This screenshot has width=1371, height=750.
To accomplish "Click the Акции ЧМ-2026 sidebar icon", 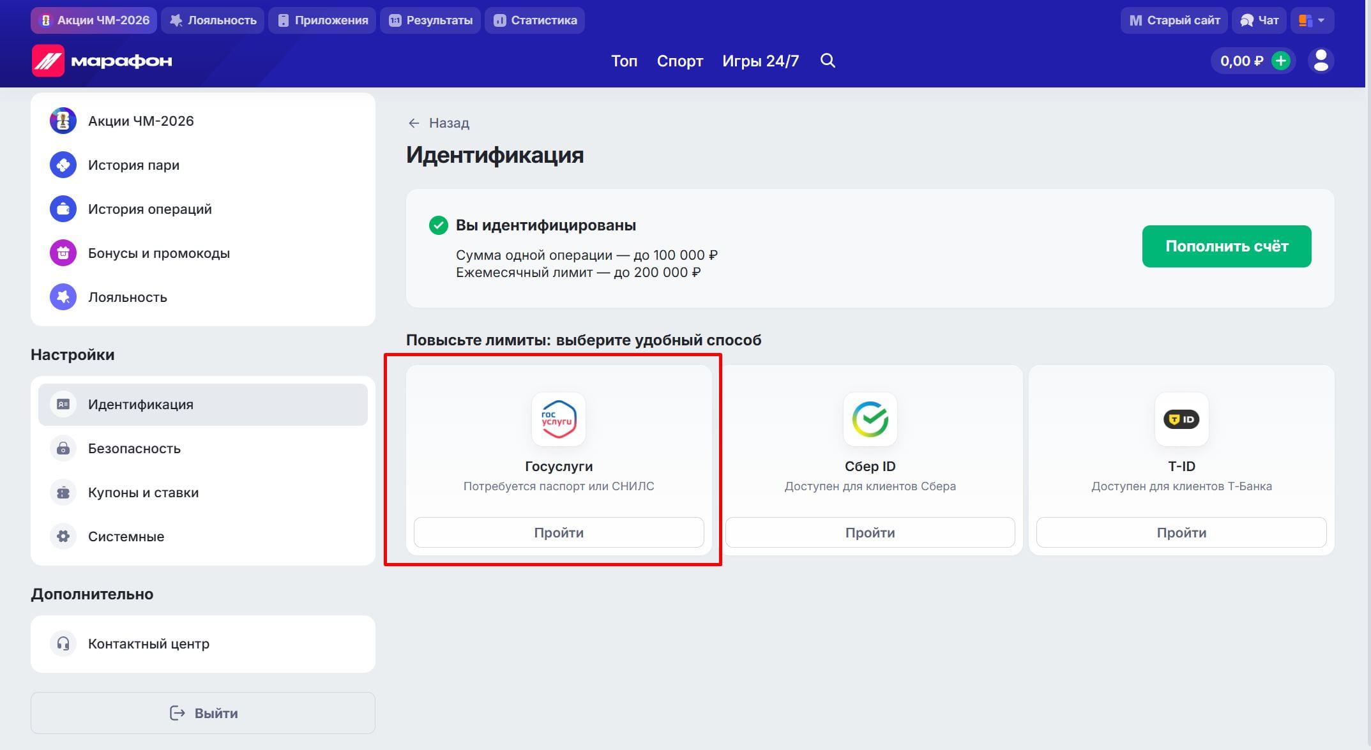I will tap(63, 121).
